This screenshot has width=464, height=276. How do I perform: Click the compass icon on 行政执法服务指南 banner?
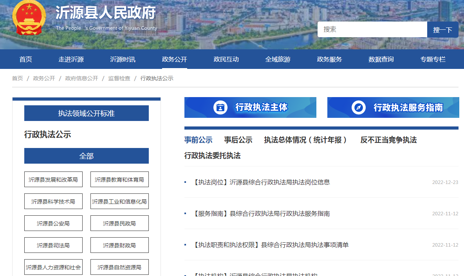pos(358,107)
